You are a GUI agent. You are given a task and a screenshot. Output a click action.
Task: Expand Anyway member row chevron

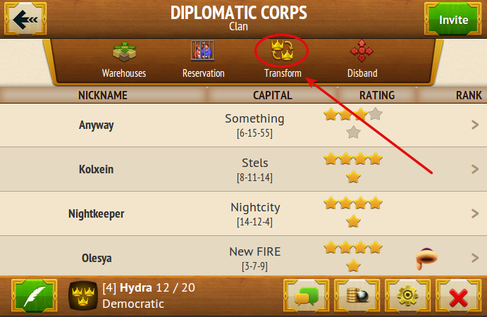click(475, 125)
